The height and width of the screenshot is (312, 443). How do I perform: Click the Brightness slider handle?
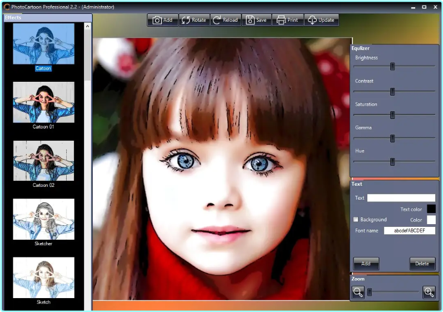click(x=392, y=66)
